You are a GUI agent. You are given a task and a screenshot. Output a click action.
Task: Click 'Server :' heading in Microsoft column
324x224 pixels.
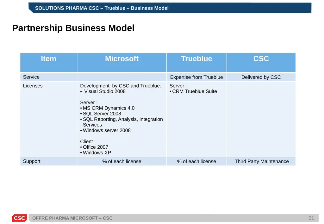click(89, 103)
